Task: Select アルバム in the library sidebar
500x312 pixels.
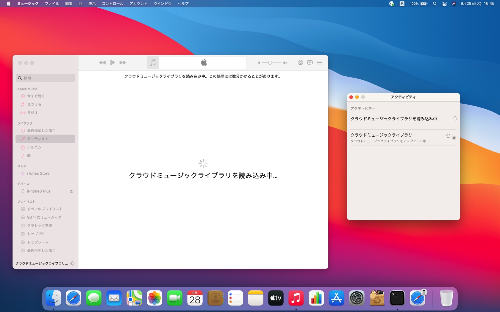Action: (x=34, y=147)
